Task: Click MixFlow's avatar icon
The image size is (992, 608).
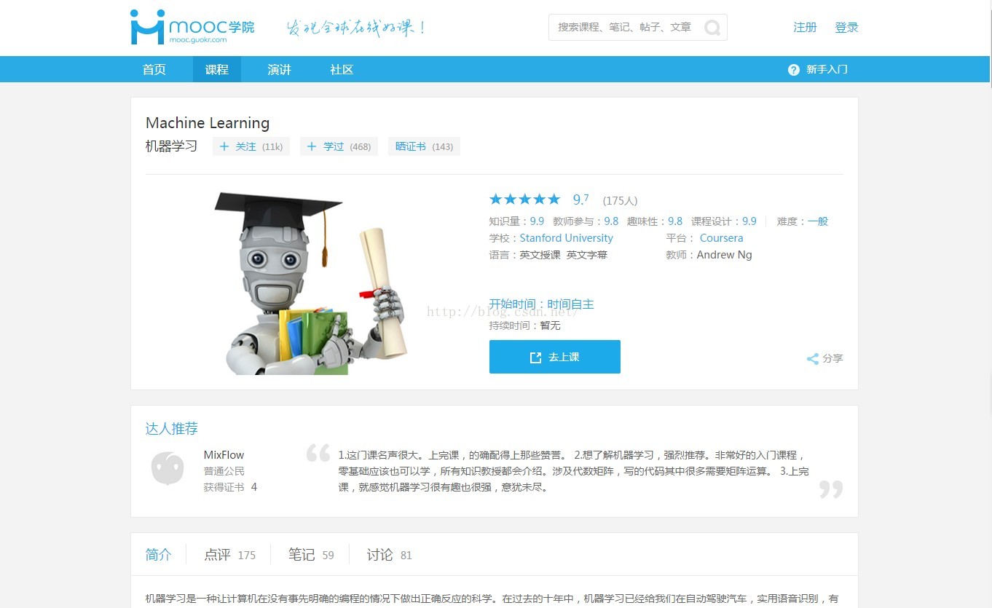Action: pos(168,468)
